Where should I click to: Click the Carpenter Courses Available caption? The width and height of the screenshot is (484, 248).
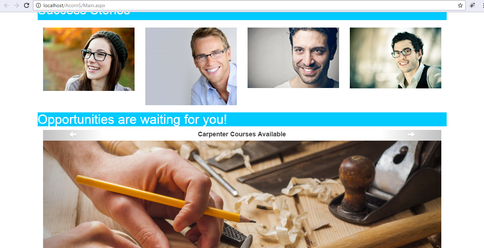[x=242, y=134]
